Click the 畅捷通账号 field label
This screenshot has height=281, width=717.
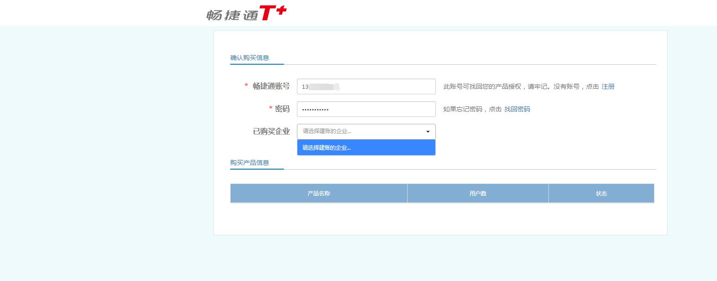[x=271, y=86]
